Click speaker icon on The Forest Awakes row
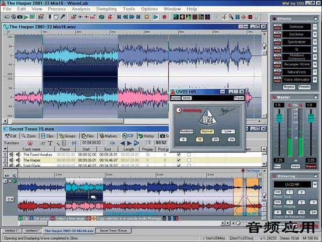Screen dimensions: 322x242 pos(18,155)
